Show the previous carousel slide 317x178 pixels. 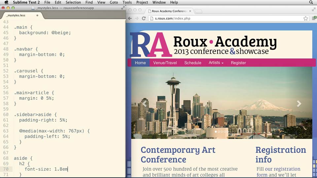[144, 104]
